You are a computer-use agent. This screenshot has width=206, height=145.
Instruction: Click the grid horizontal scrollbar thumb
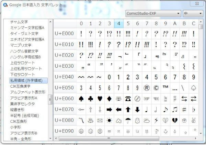(109, 138)
